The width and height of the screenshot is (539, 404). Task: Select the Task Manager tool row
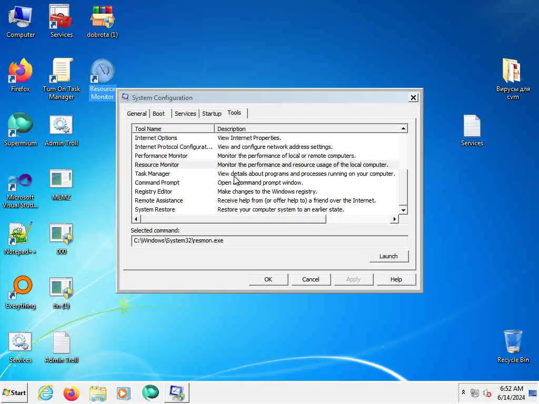point(265,174)
